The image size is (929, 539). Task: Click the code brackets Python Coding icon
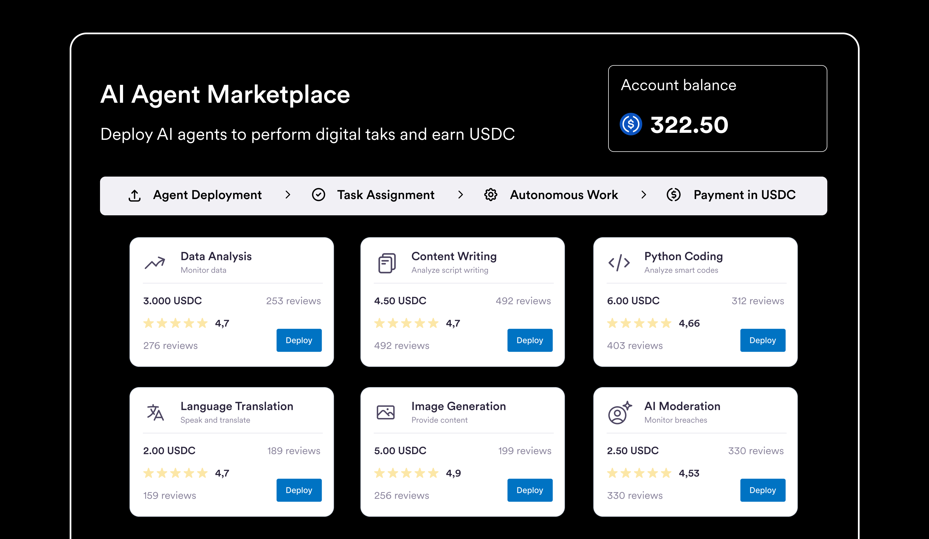click(x=619, y=263)
